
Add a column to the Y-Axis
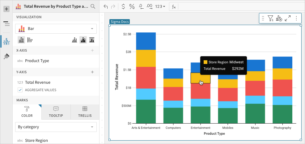click(x=92, y=72)
